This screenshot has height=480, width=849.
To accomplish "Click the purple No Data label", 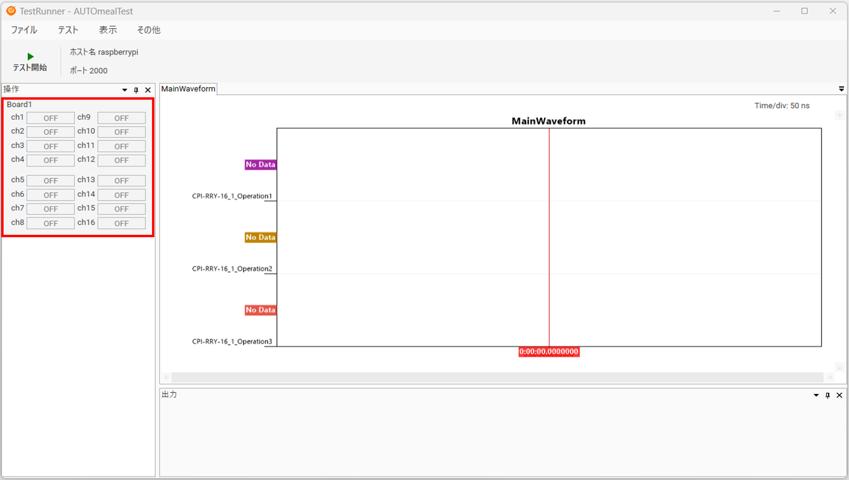I will [260, 164].
